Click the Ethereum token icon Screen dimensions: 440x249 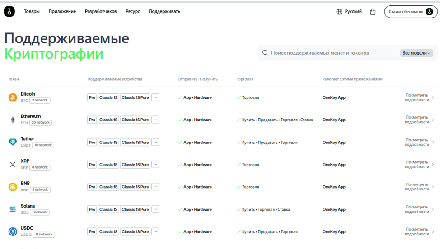click(13, 120)
